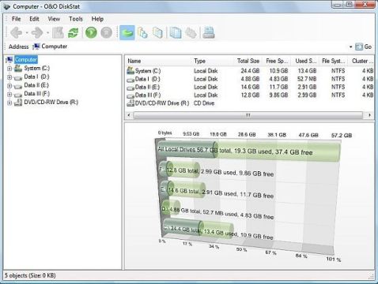Viewport: 378px width, 284px height.
Task: Expand DVD/CD-RW Drive (R:) tree node
Action: (9, 103)
